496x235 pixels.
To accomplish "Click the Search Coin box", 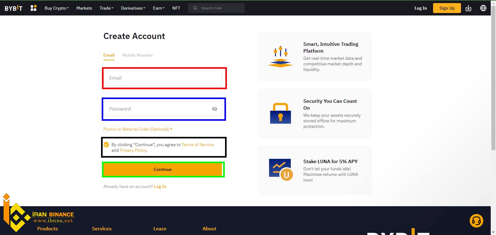I will point(216,8).
